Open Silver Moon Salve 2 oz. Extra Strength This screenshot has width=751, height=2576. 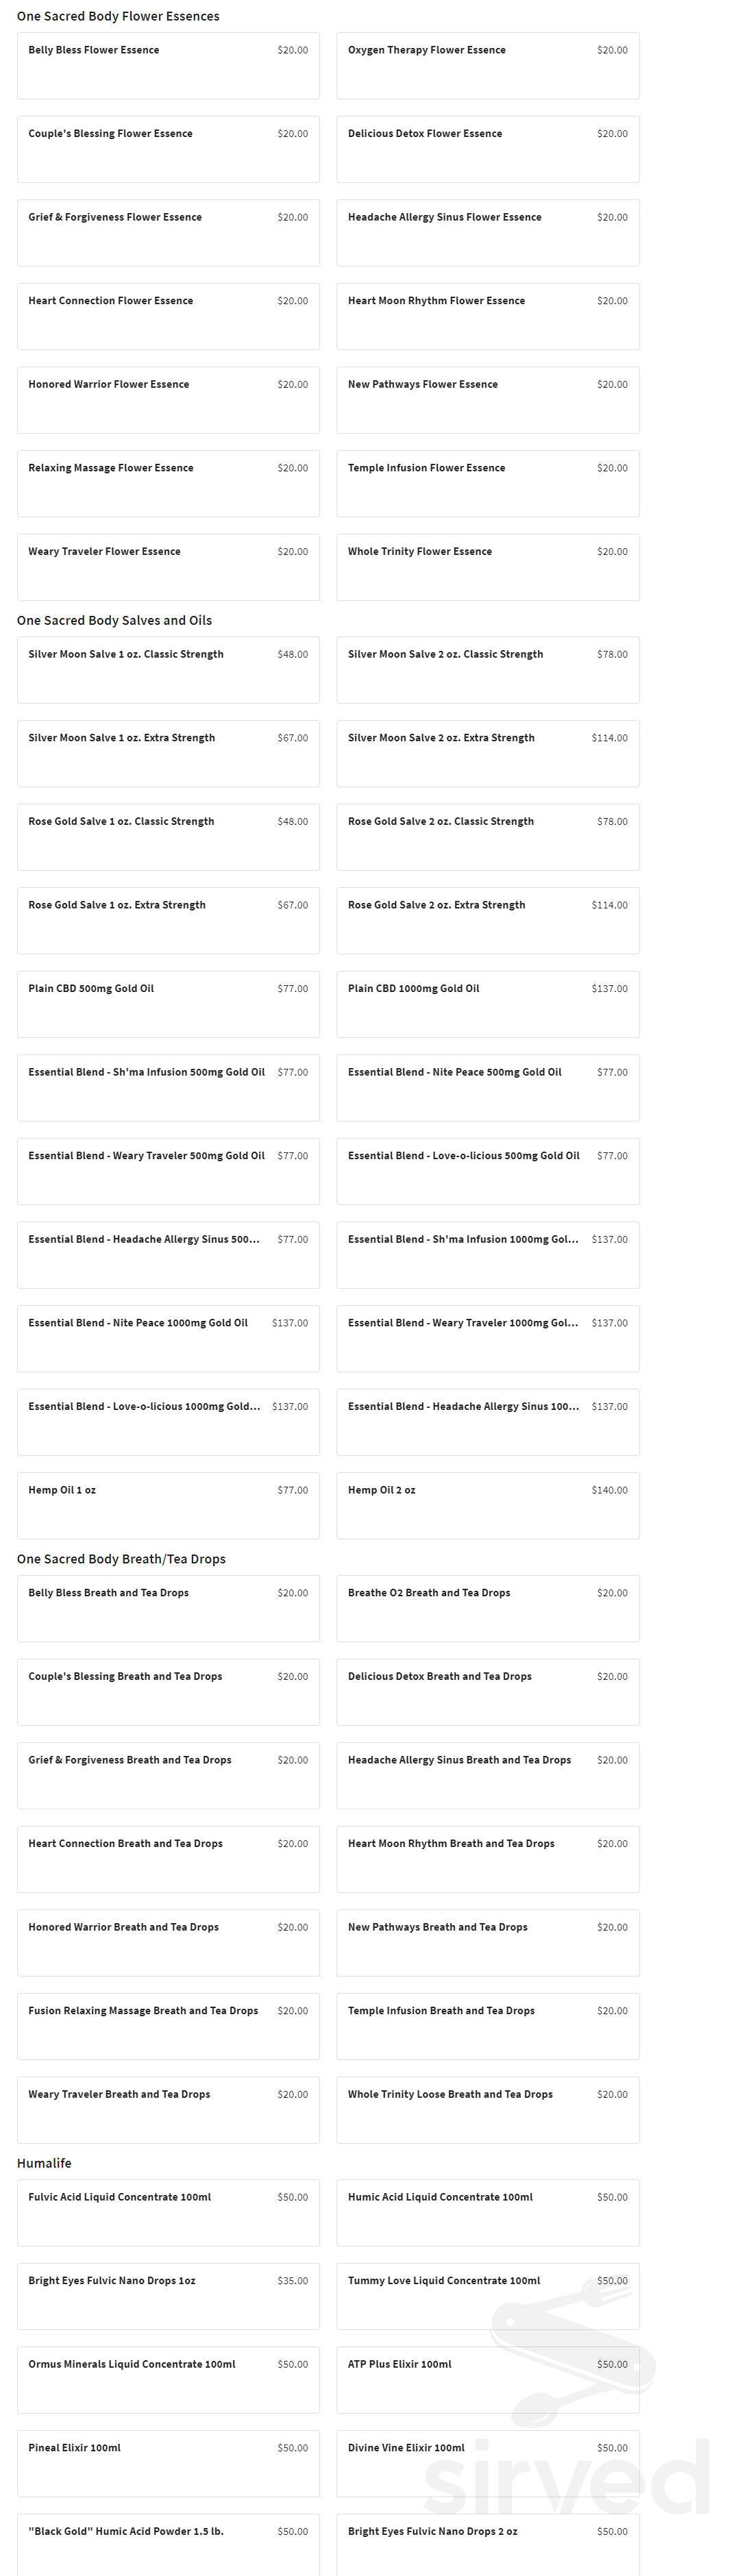(488, 754)
